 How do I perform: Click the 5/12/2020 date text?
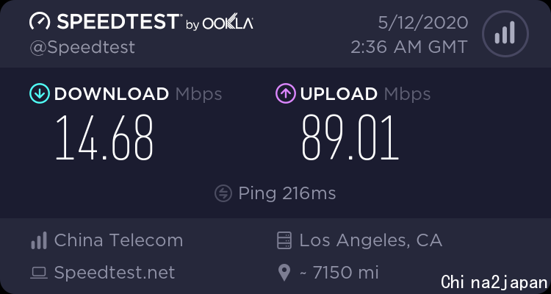[x=423, y=23]
